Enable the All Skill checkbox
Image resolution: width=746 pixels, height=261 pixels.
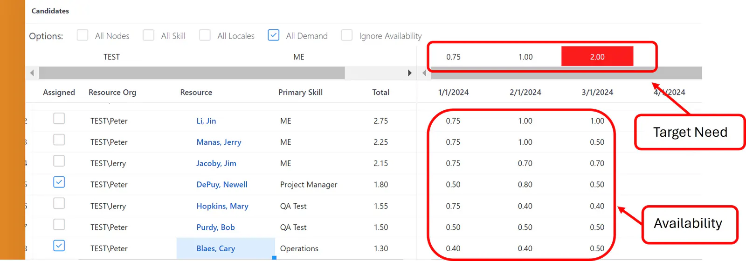click(x=148, y=35)
